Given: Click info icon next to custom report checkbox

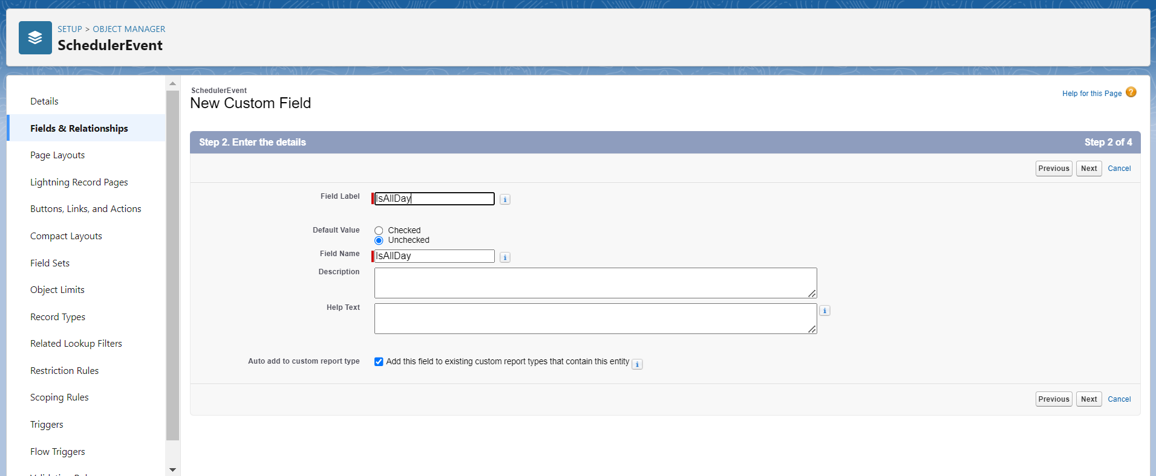Looking at the screenshot, I should pyautogui.click(x=637, y=364).
